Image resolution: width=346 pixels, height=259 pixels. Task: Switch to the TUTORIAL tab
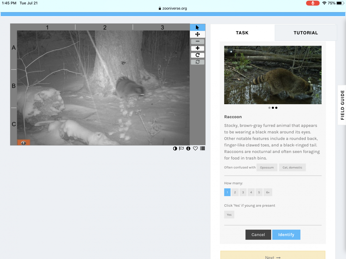coord(306,33)
